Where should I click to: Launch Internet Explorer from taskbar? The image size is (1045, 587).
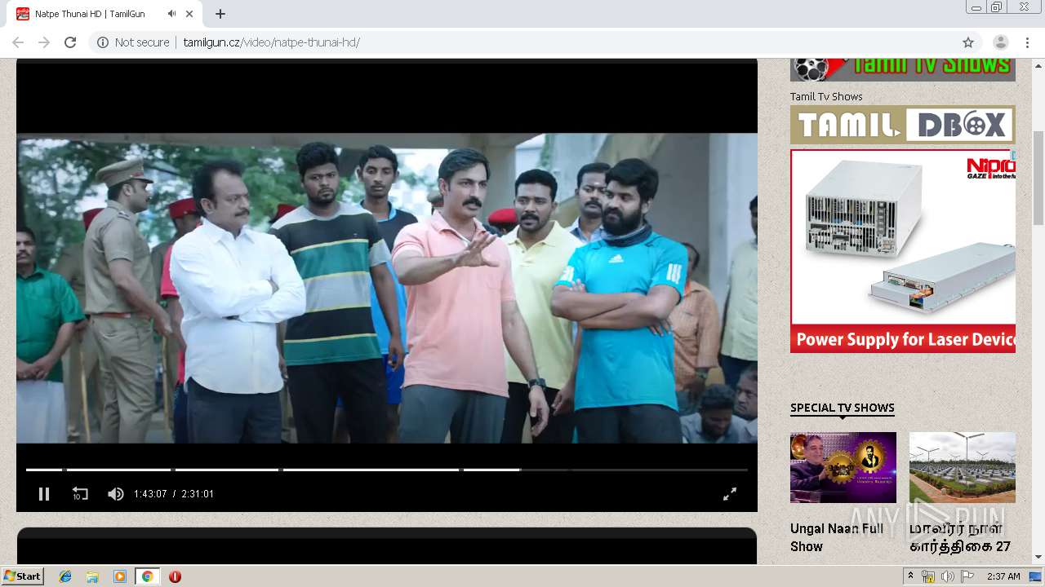65,576
